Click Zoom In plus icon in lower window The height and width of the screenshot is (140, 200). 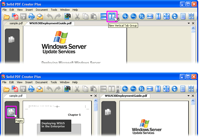click(x=125, y=89)
